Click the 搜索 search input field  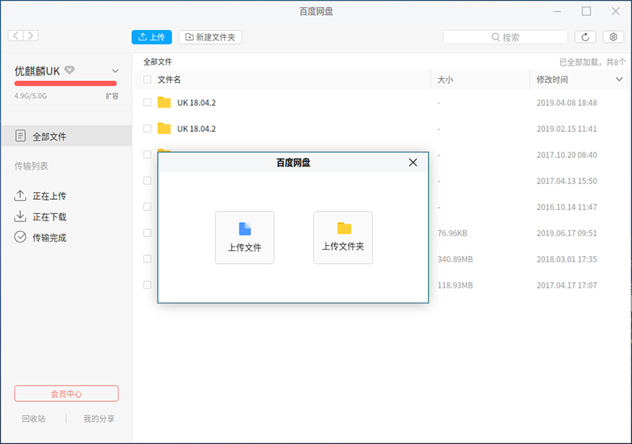pos(506,37)
